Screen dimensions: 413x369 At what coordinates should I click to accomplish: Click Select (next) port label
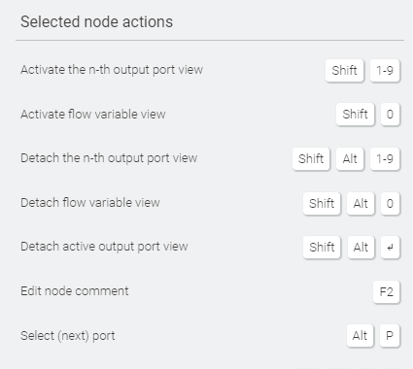68,336
